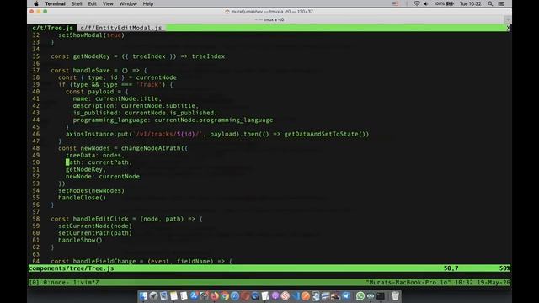Click the Tue 10:32 clock
539x303 pixels.
[470, 3]
